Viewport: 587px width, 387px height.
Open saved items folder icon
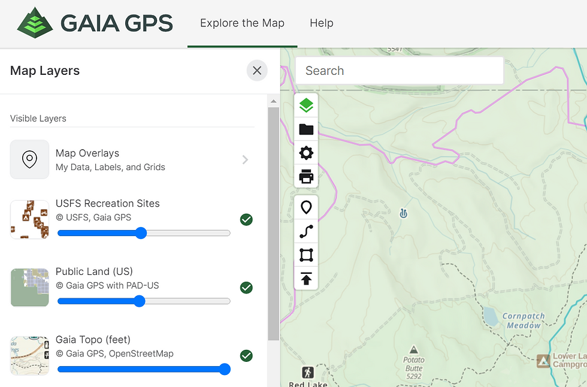click(306, 129)
